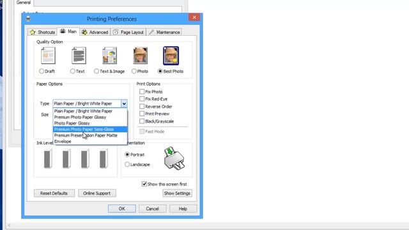The width and height of the screenshot is (409, 230).
Task: Select the Photo quality portrait icon
Action: [141, 56]
